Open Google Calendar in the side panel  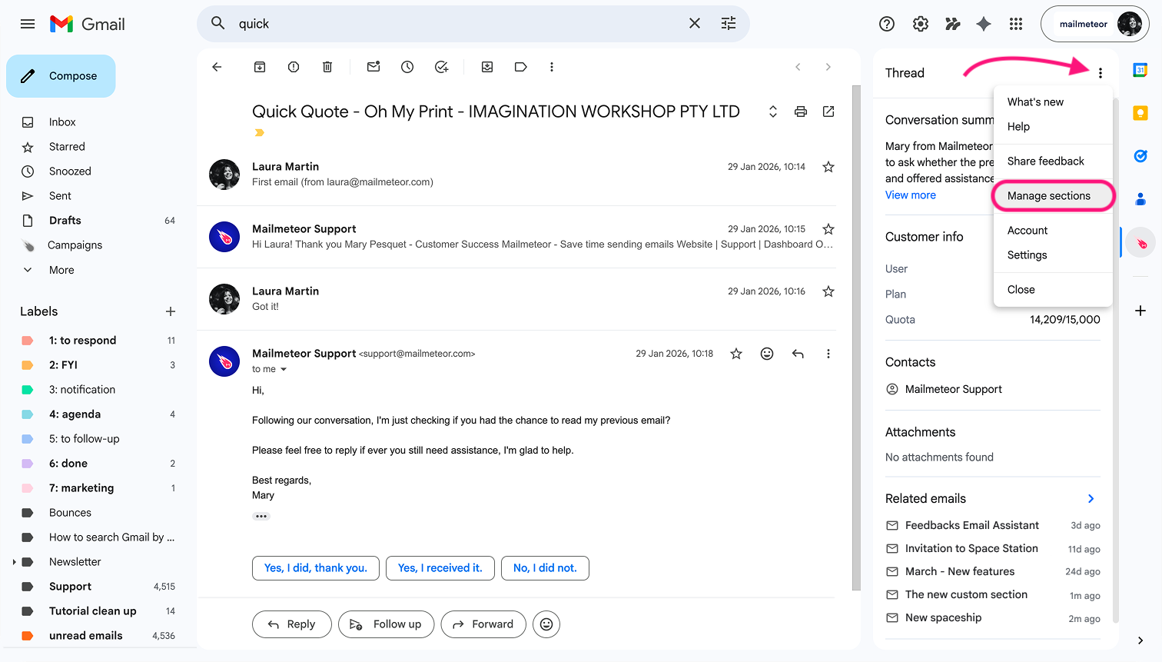[x=1140, y=69]
